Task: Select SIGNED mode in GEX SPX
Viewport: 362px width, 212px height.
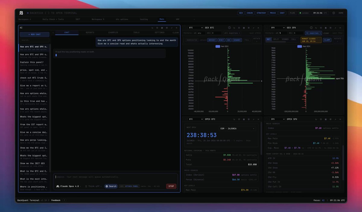Action: pyautogui.click(x=285, y=39)
